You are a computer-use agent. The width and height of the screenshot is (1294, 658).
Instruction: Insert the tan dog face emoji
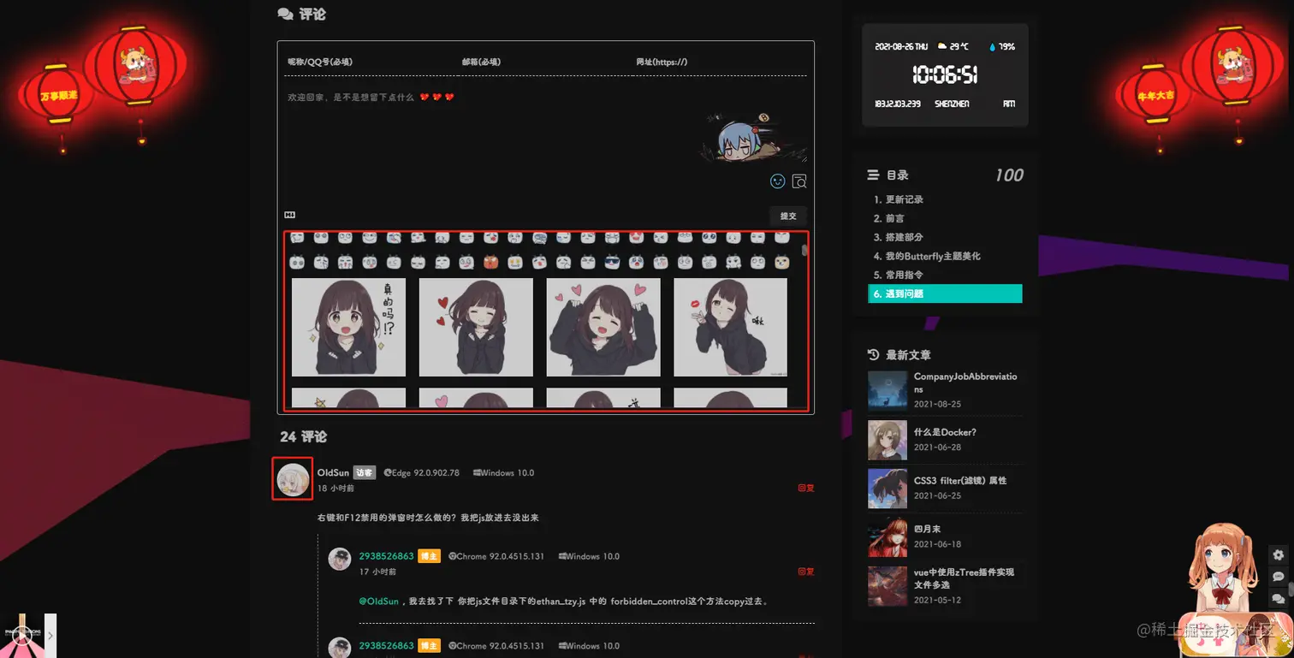click(781, 262)
